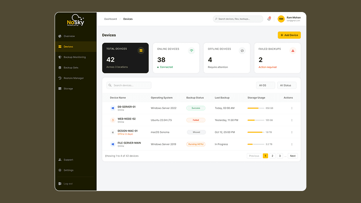Click DESIGN-MAC-01 1.8 TB storage bar
The height and width of the screenshot is (203, 361).
[x=256, y=132]
